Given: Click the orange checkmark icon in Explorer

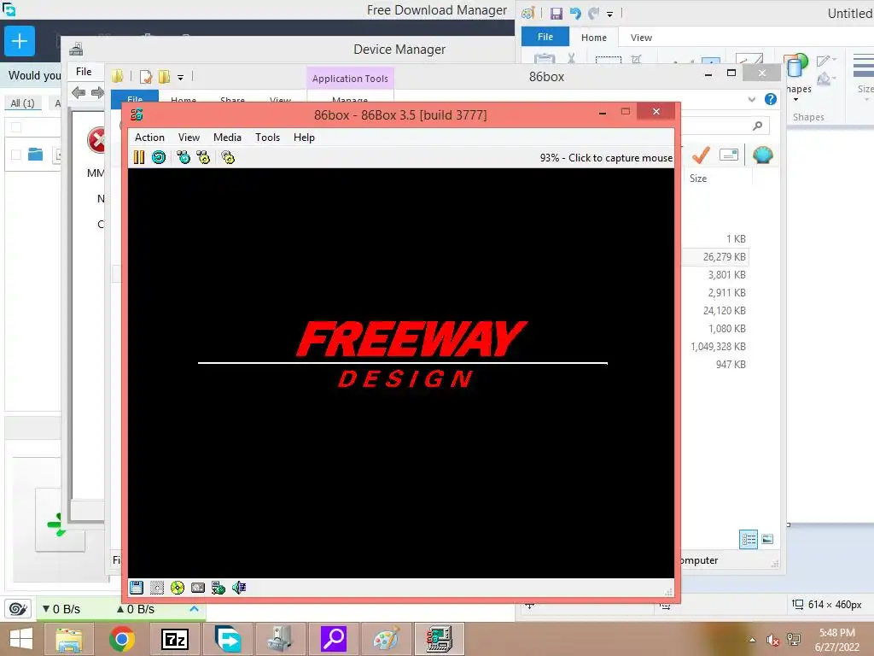Looking at the screenshot, I should tap(701, 155).
